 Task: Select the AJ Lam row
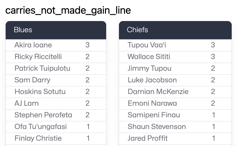click(x=56, y=104)
